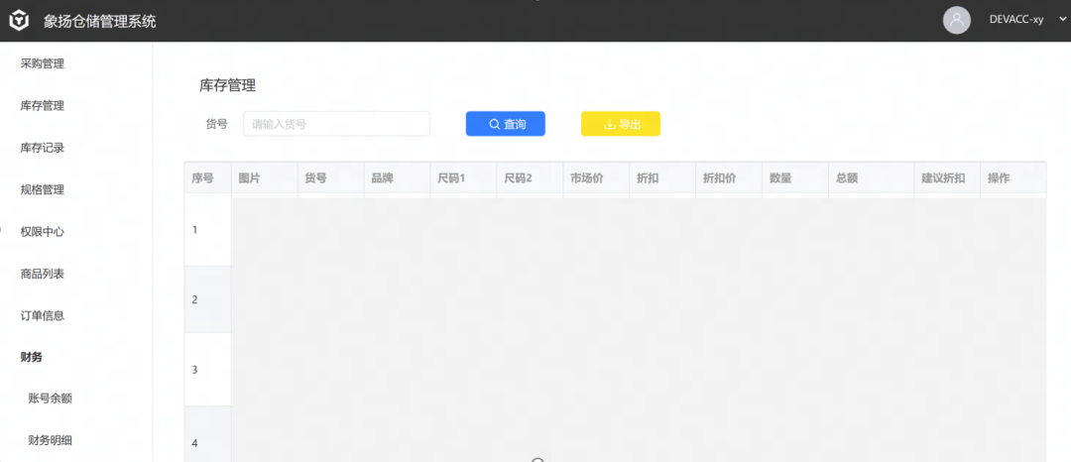Click the 品牌 column header
1071x462 pixels.
point(397,178)
